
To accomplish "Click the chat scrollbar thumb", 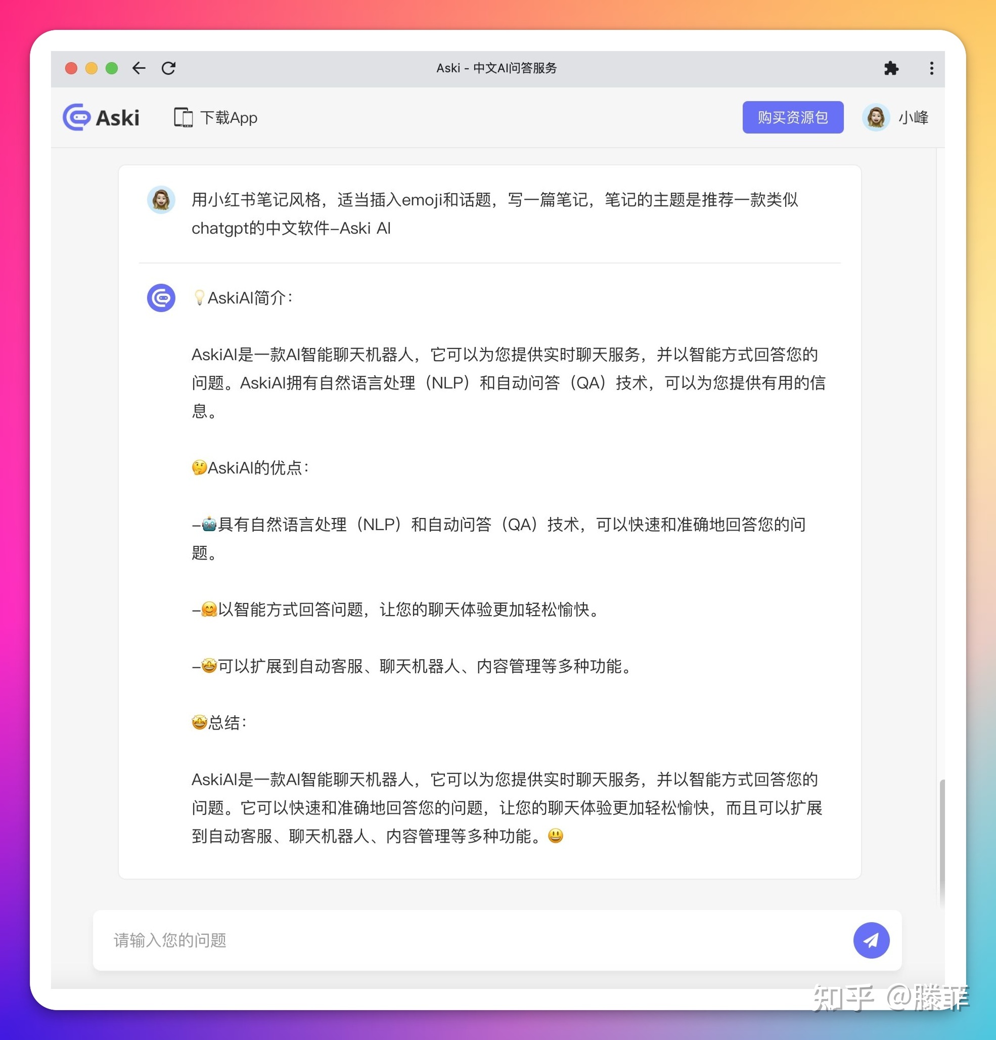I will point(942,844).
